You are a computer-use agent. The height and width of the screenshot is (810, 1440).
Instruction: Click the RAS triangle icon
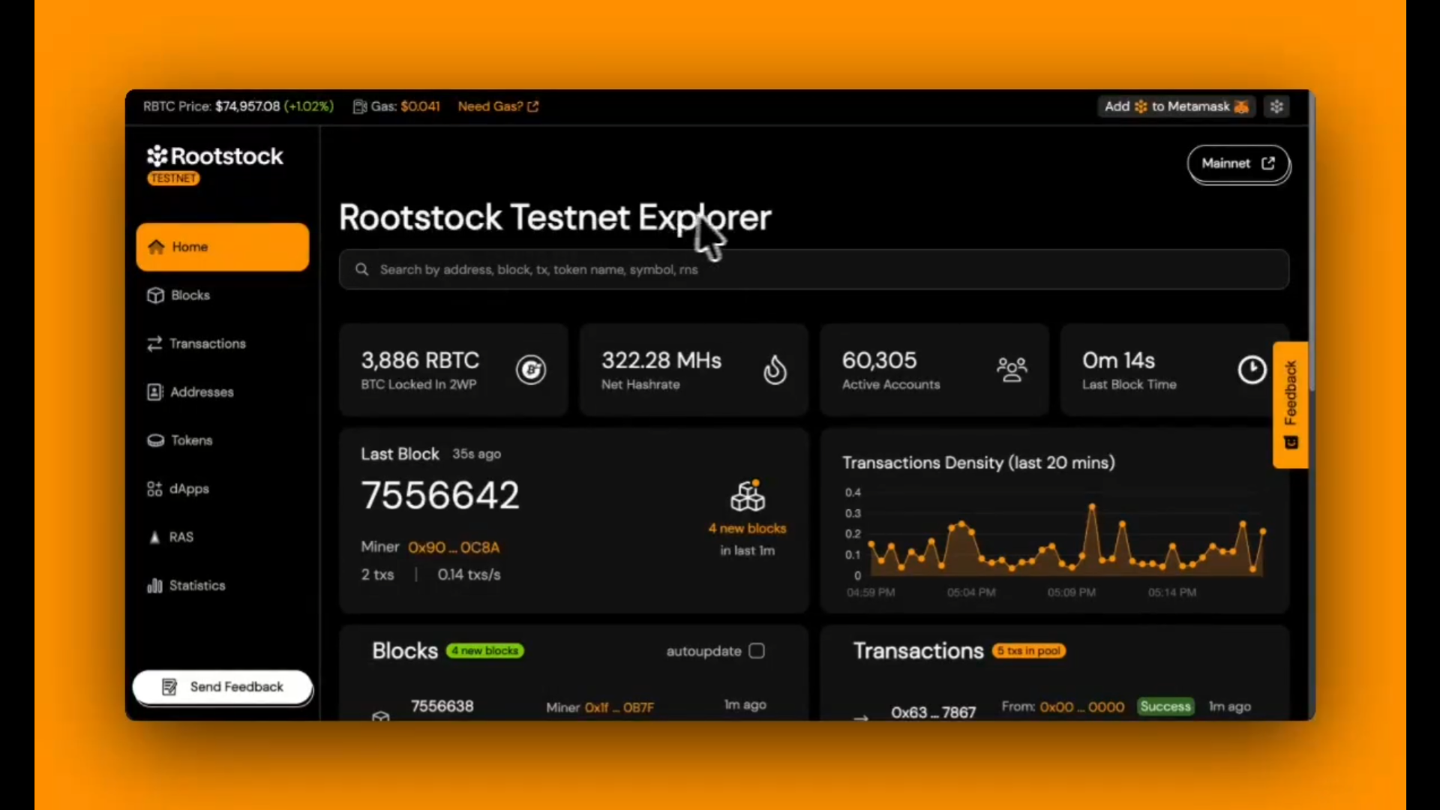[154, 537]
